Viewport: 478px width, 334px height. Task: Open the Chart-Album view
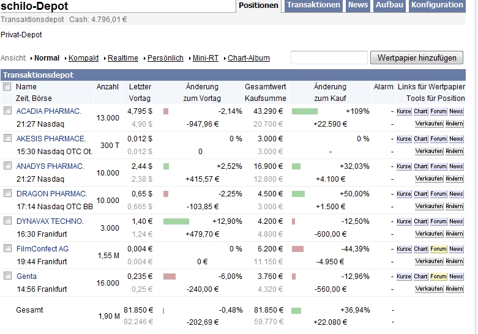[248, 58]
